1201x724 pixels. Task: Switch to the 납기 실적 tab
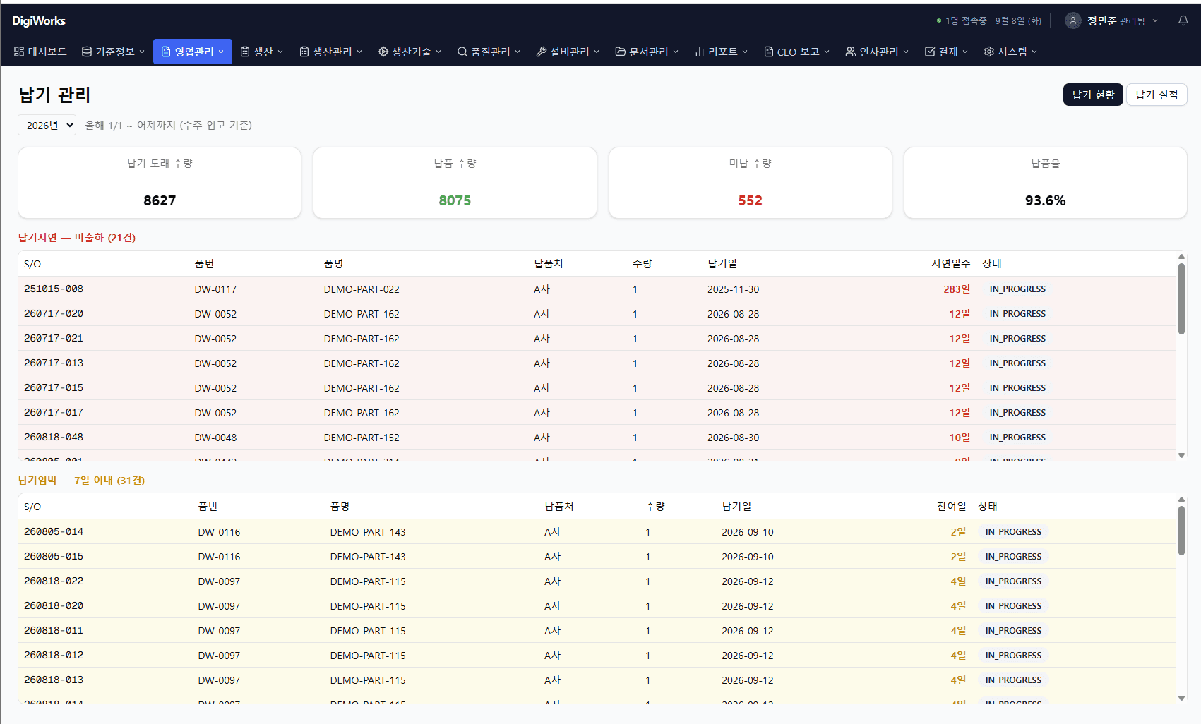click(x=1157, y=95)
